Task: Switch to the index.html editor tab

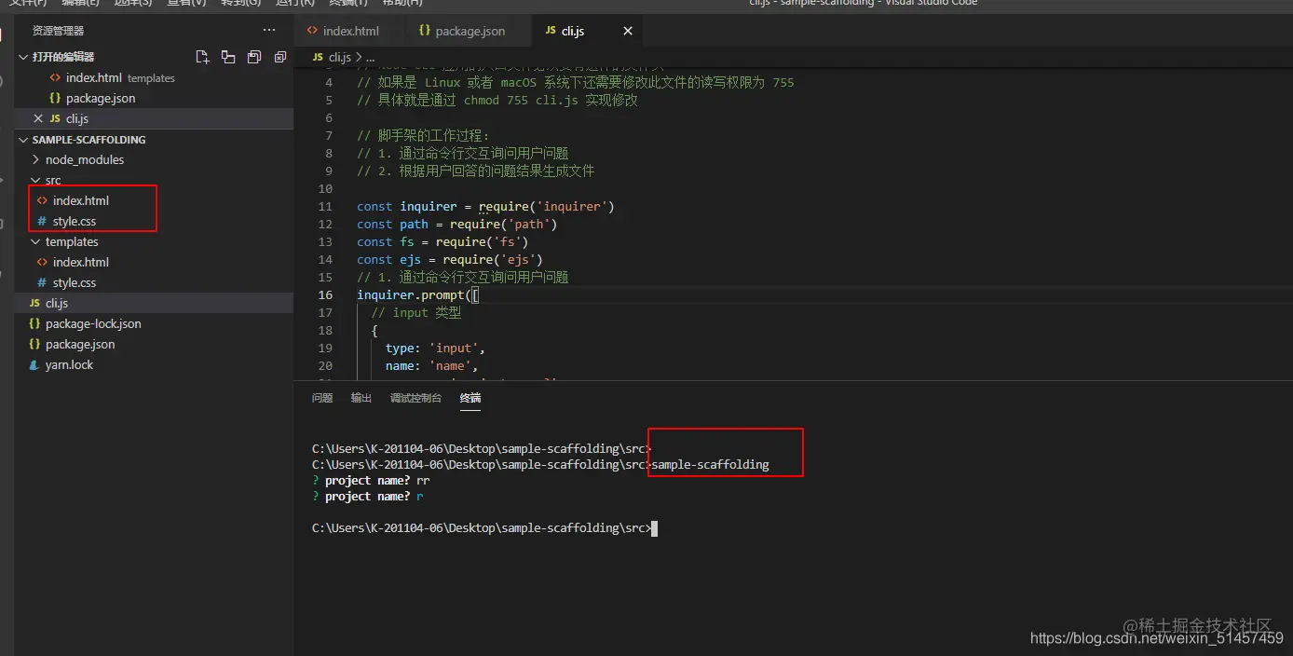Action: coord(351,31)
